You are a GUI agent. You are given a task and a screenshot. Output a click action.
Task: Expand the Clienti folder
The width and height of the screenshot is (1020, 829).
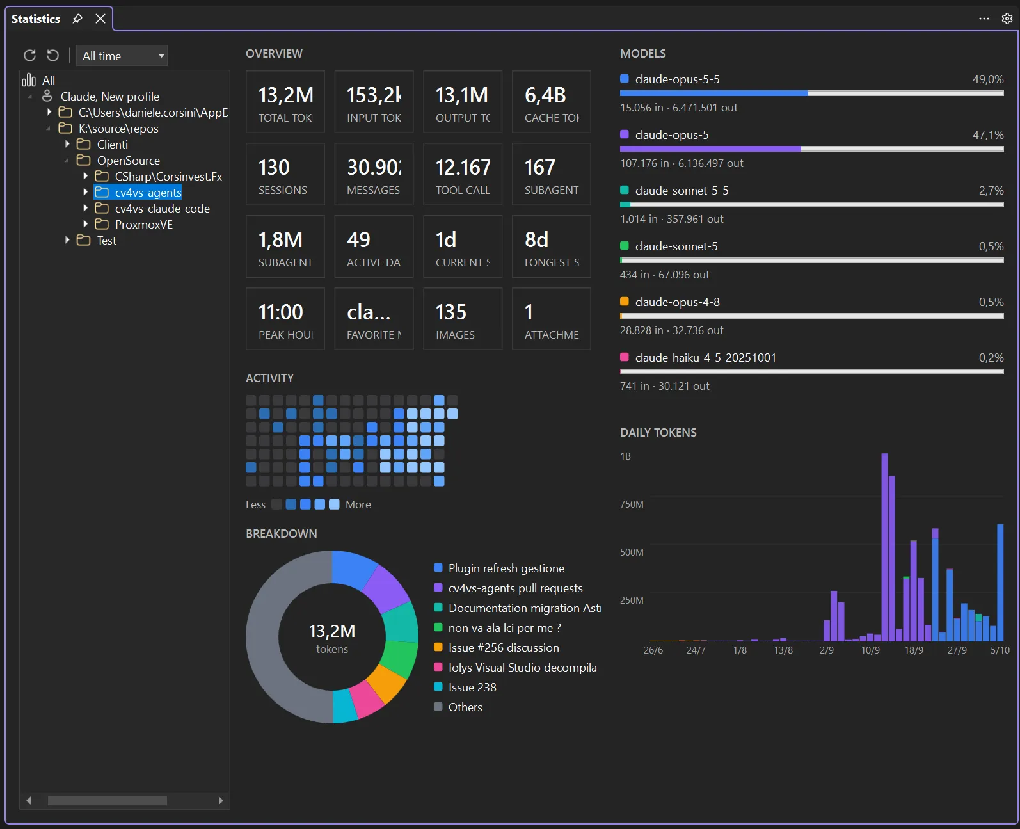click(67, 144)
